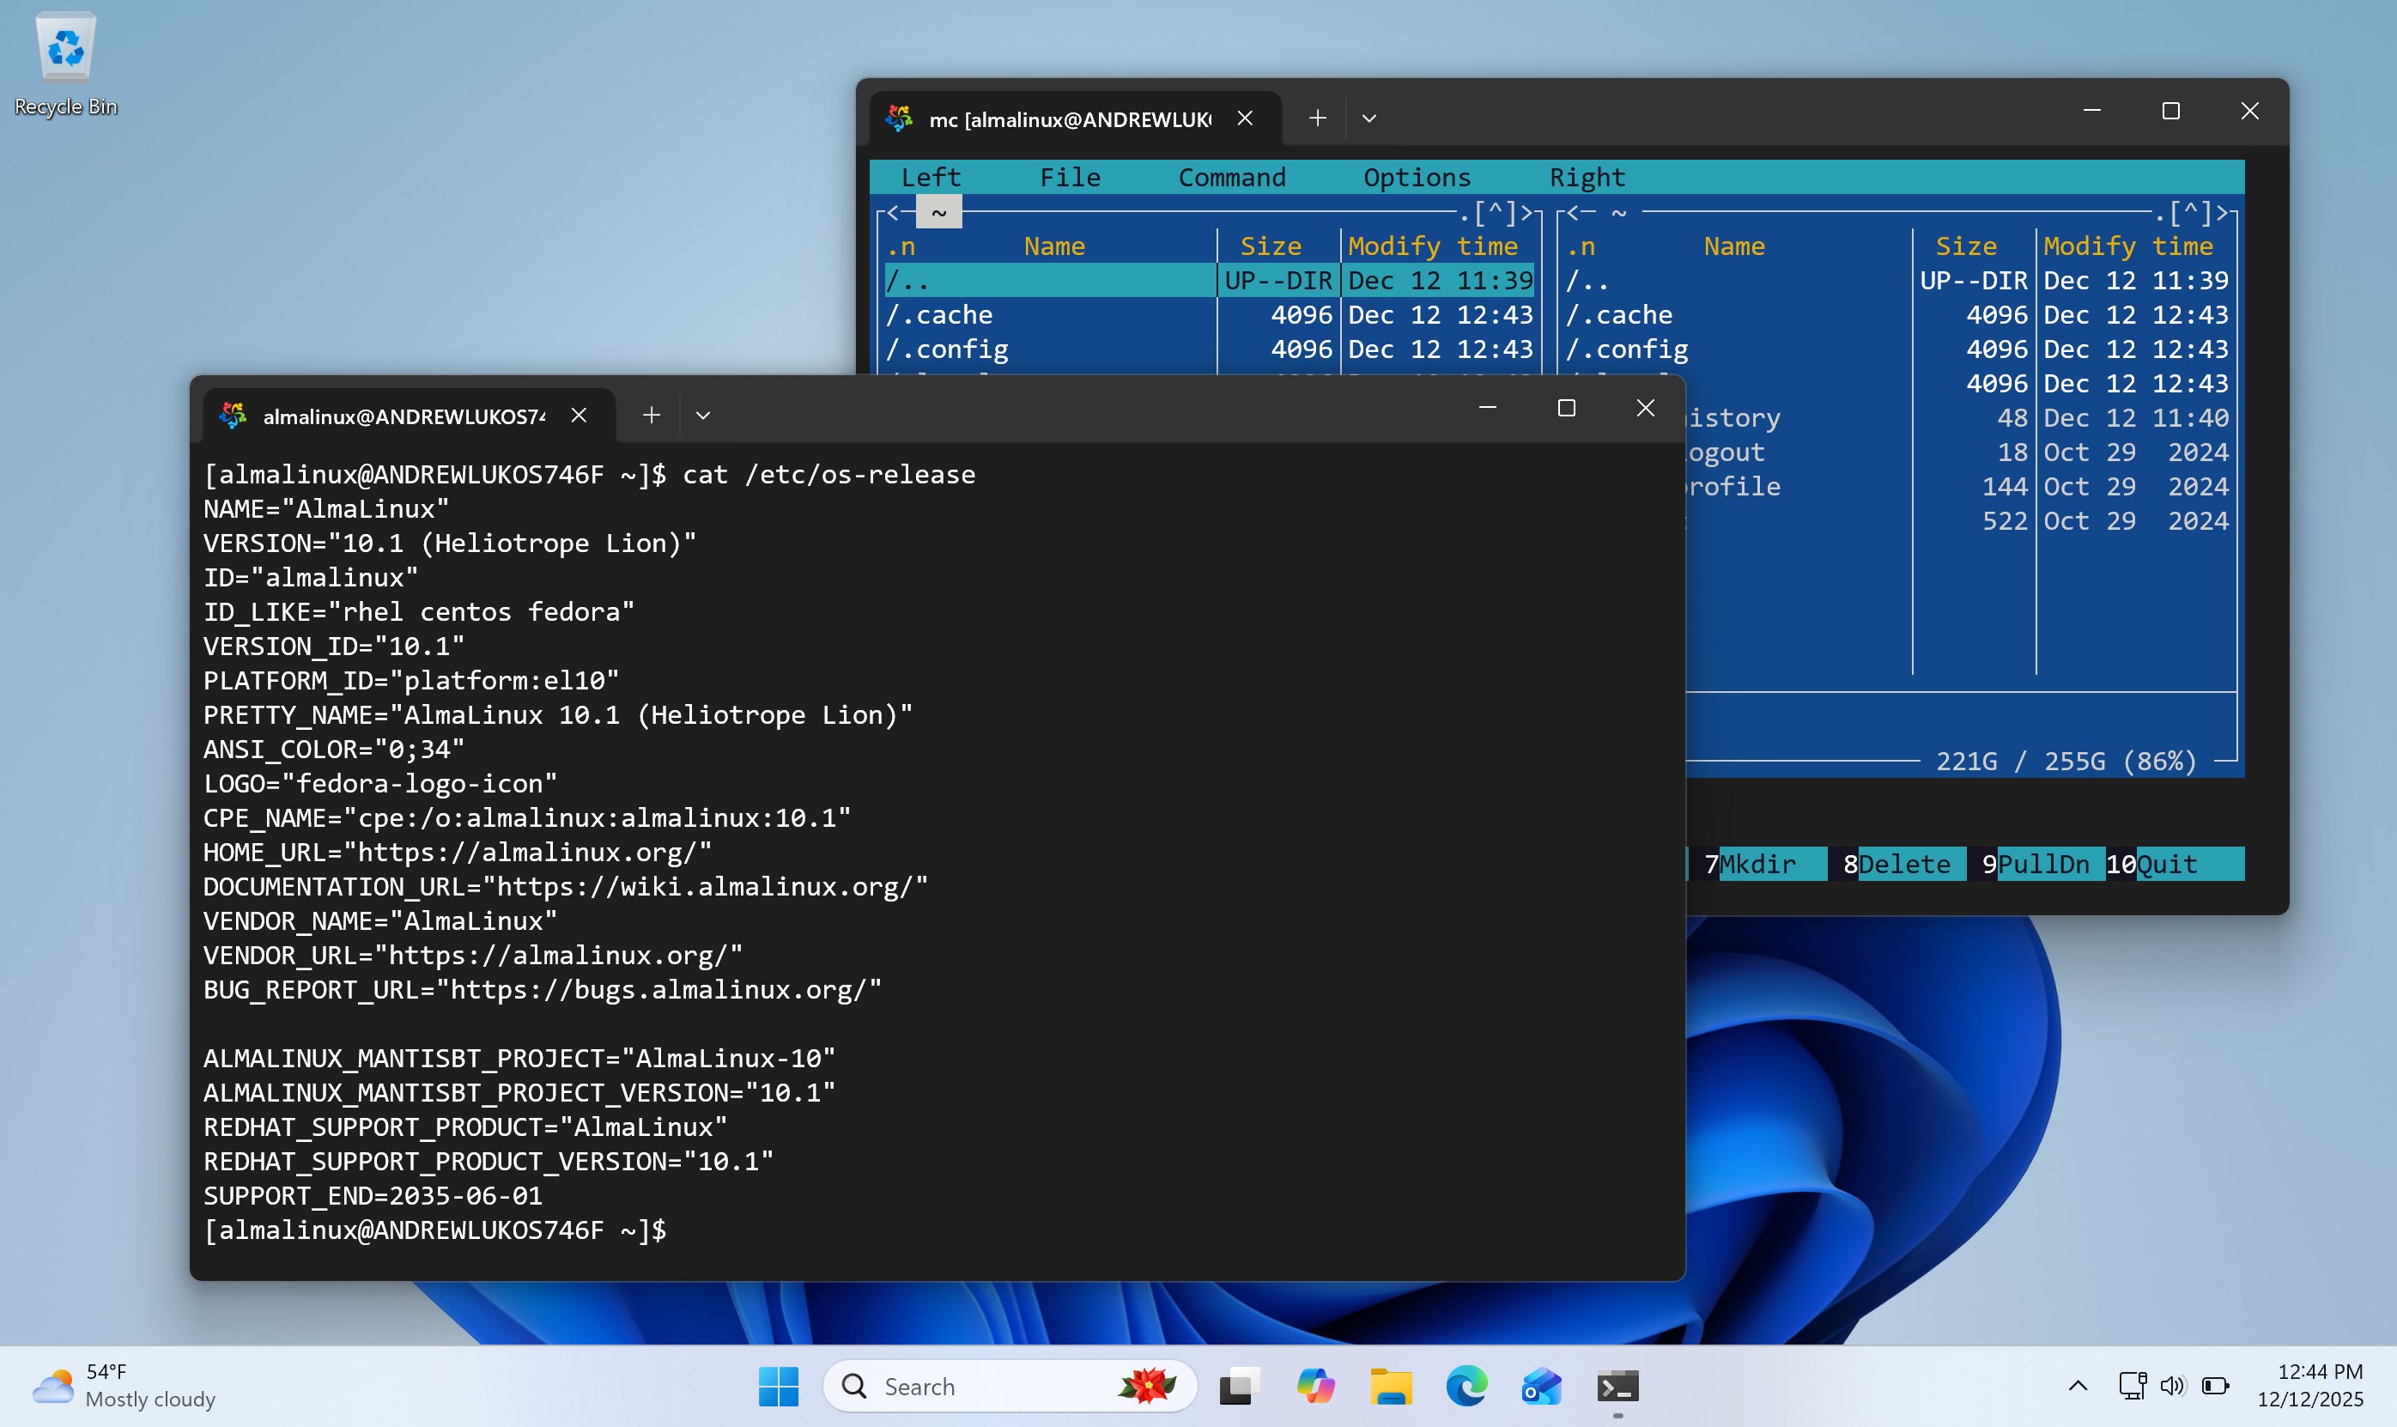
Task: Show hidden icons in the system tray
Action: [x=2077, y=1386]
